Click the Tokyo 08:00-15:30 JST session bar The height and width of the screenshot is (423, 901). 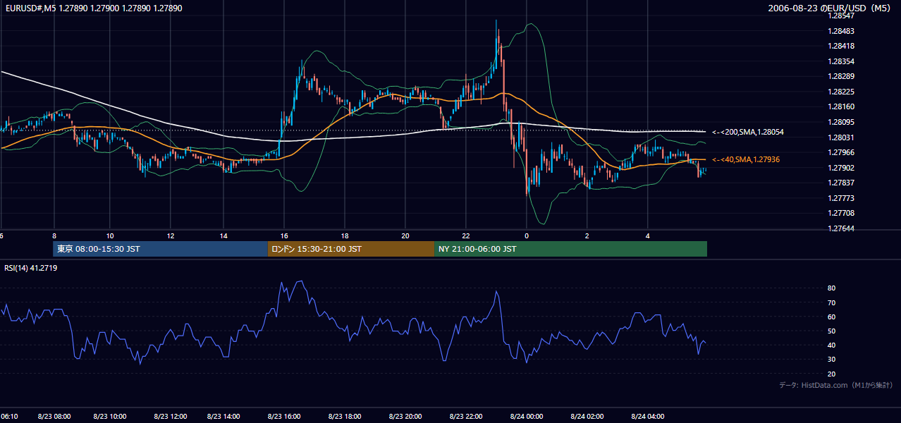click(160, 249)
